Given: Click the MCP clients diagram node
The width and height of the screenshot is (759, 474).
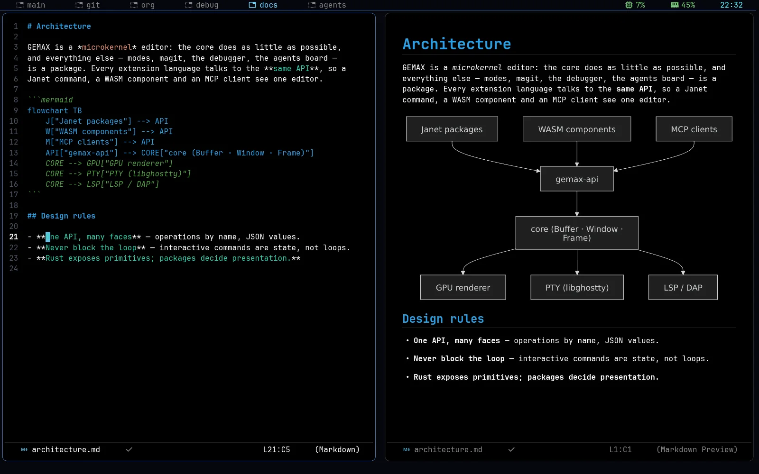Looking at the screenshot, I should (694, 129).
